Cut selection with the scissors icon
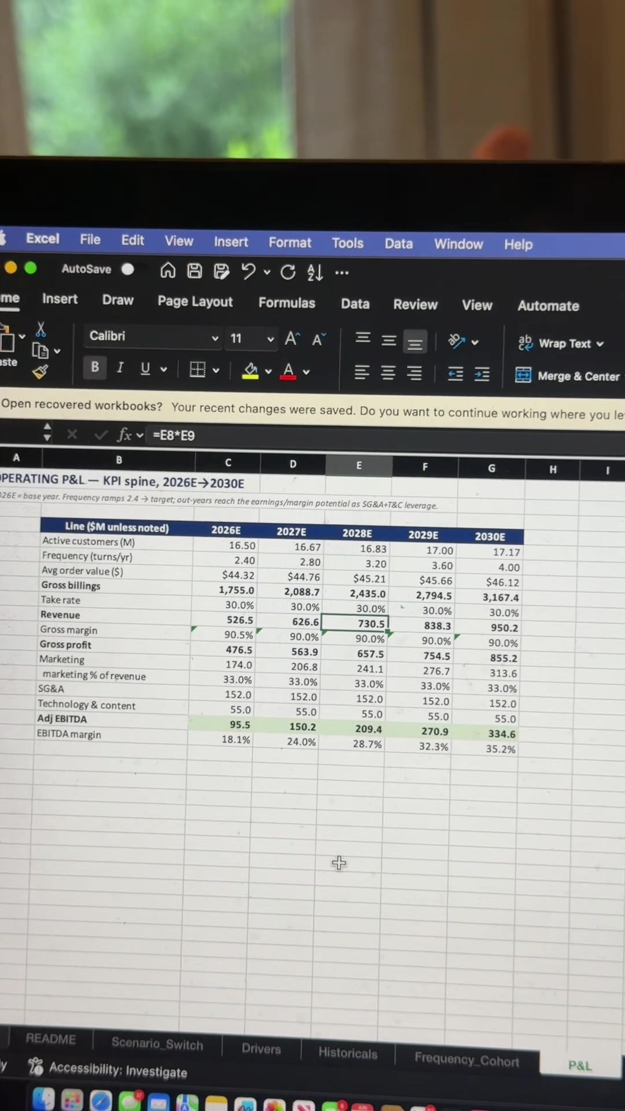 41,329
